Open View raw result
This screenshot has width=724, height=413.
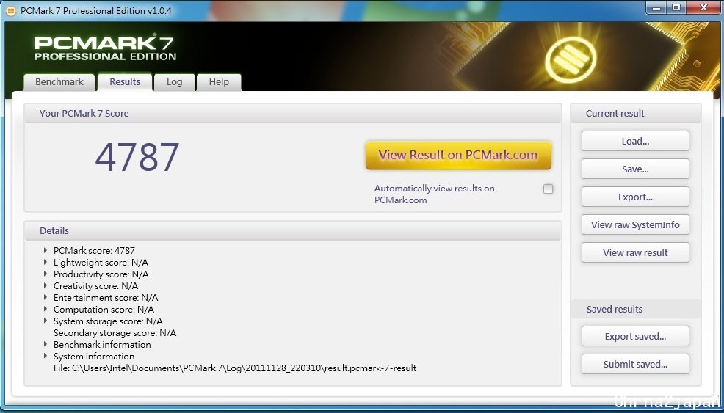(x=635, y=252)
